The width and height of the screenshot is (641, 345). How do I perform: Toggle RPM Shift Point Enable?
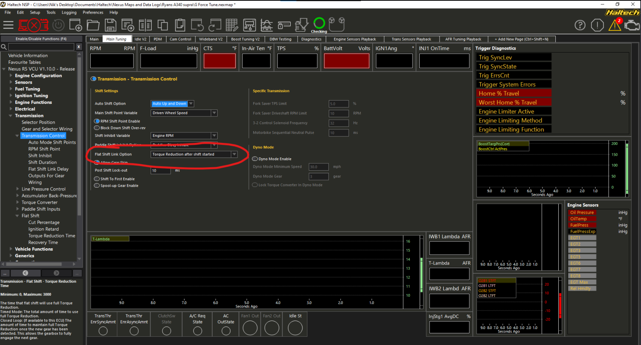[x=97, y=121]
